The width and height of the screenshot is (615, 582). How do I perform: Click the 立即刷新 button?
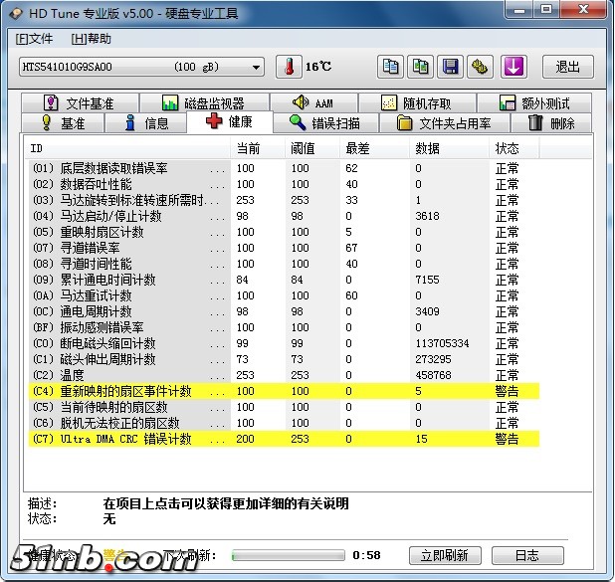[x=444, y=555]
